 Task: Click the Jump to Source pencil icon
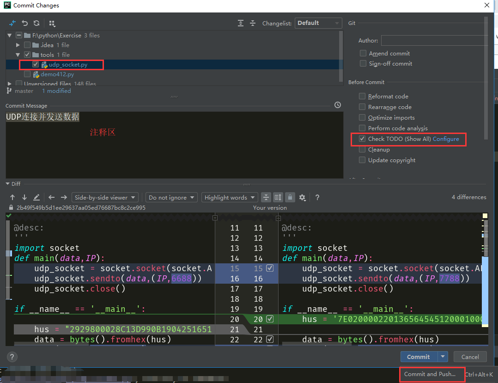pos(36,197)
